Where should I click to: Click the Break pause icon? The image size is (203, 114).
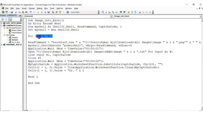pyautogui.click(x=42, y=12)
